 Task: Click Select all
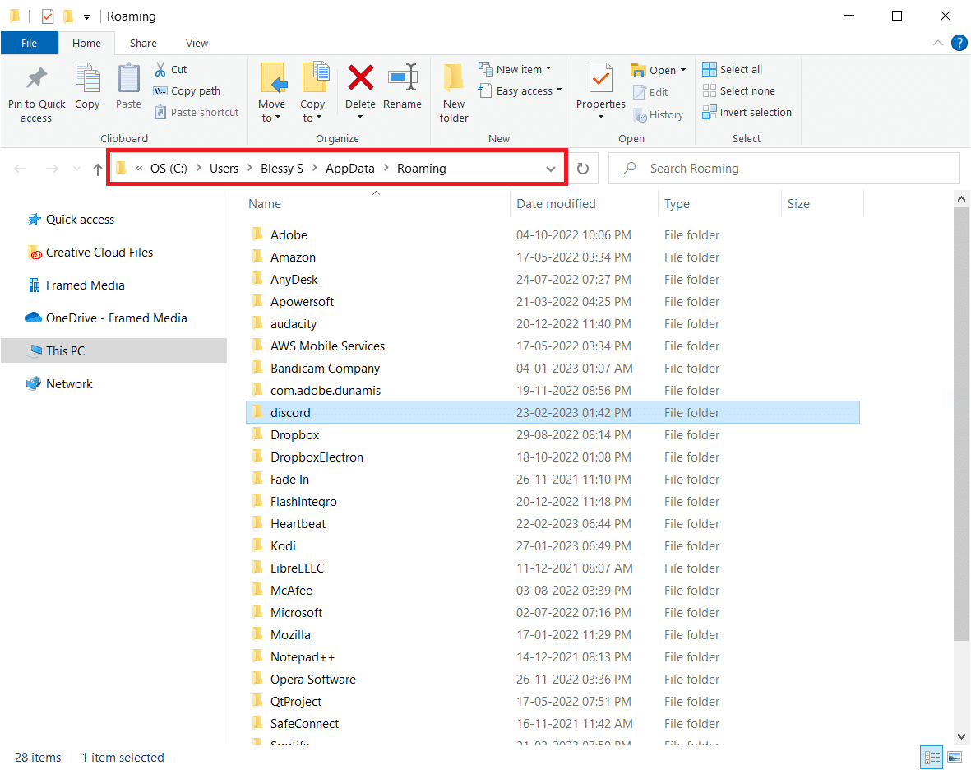click(x=732, y=69)
